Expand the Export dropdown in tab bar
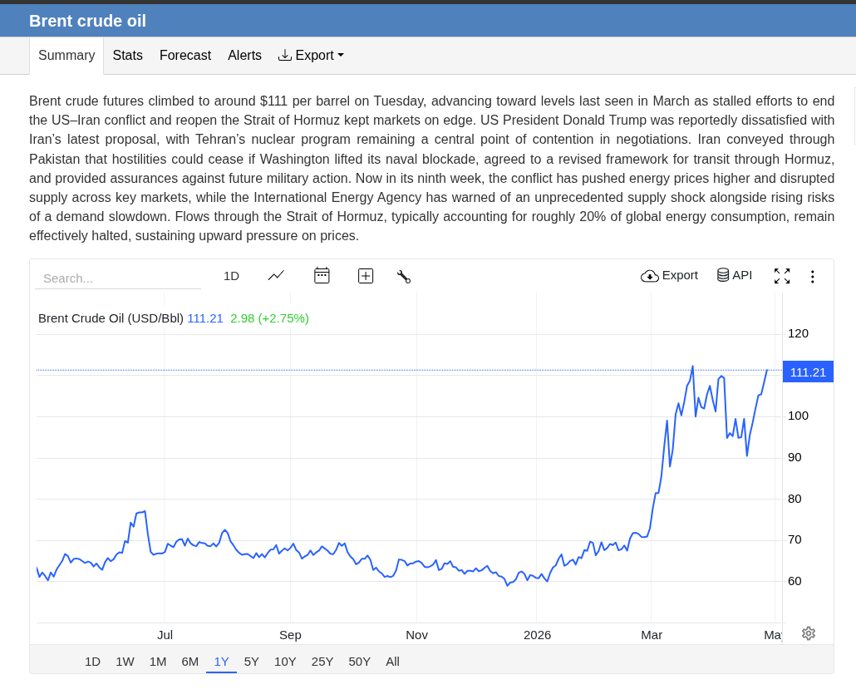 (311, 55)
